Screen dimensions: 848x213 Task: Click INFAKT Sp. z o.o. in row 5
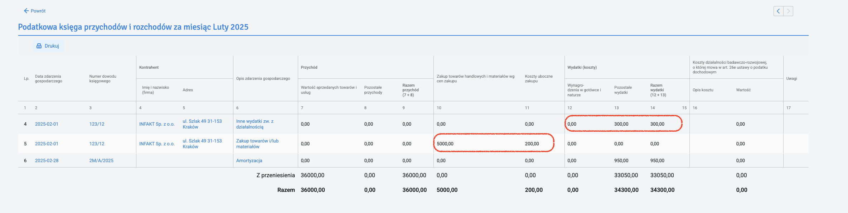coord(157,144)
